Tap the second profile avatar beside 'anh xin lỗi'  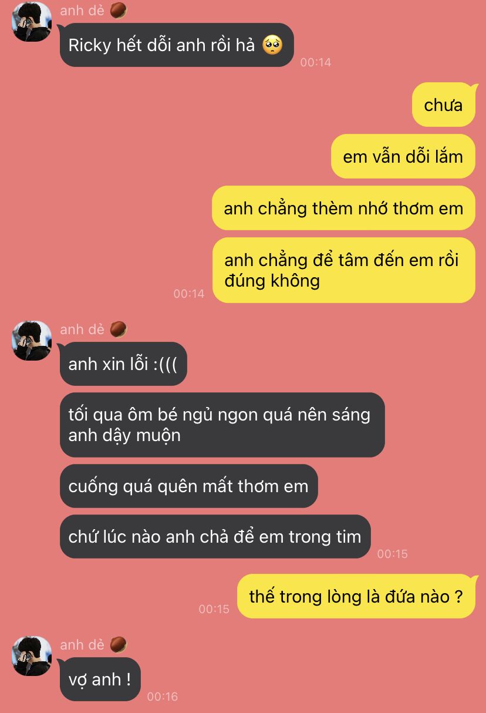coord(32,341)
